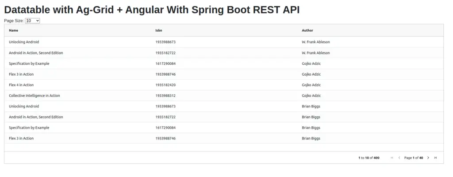453x177 pixels.
Task: Sort by the Name column header
Action: click(14, 30)
